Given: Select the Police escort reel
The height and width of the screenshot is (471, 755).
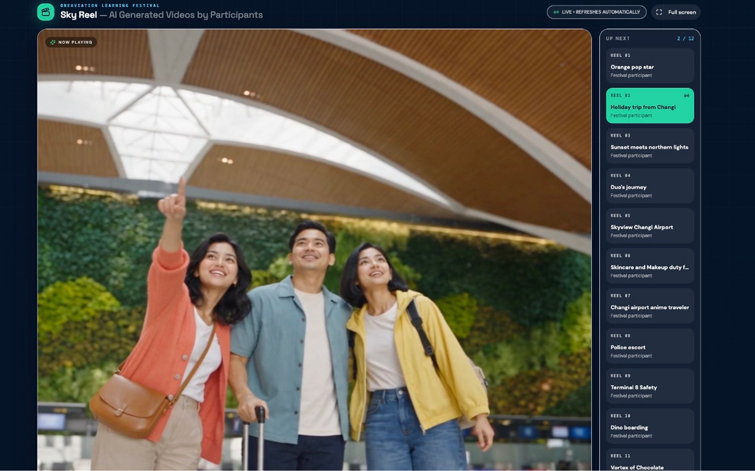Looking at the screenshot, I should pyautogui.click(x=650, y=346).
